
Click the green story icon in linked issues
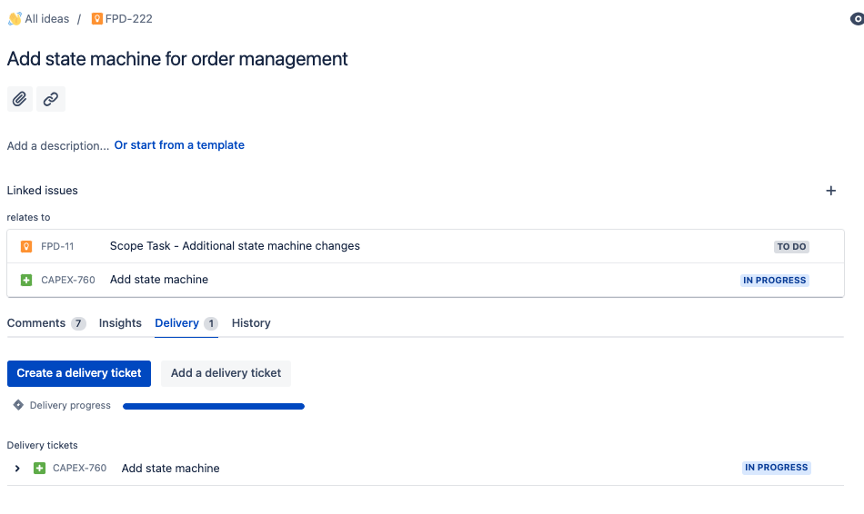[25, 280]
